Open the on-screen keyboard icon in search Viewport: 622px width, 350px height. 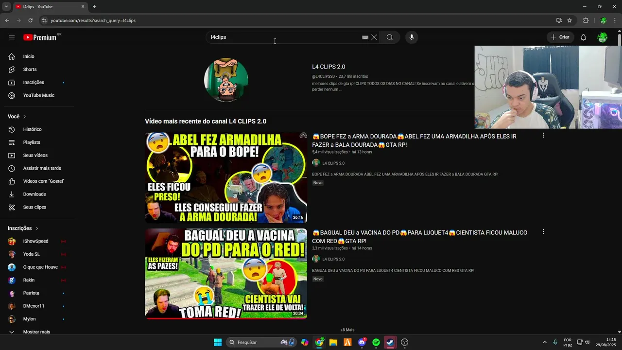(x=365, y=37)
